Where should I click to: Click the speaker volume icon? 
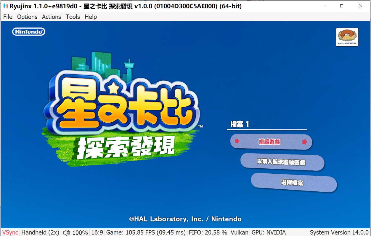tap(66, 232)
